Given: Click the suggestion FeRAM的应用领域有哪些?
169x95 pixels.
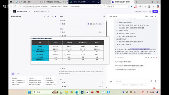Looking at the screenshot, I should 123,62.
